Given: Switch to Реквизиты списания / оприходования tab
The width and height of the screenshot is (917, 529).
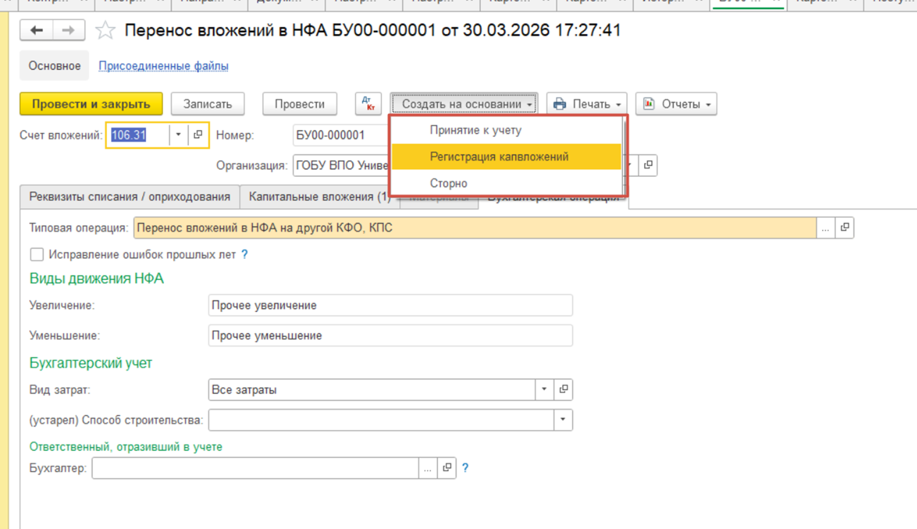Looking at the screenshot, I should [x=130, y=197].
